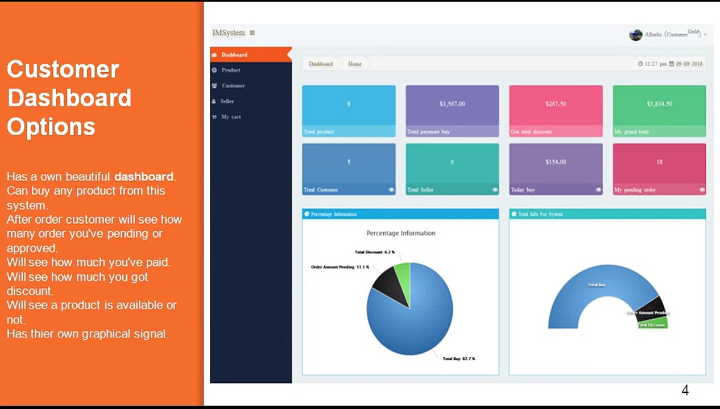Click the Percentage Information panel header icon
Screen dimensions: 720x409
tap(307, 214)
